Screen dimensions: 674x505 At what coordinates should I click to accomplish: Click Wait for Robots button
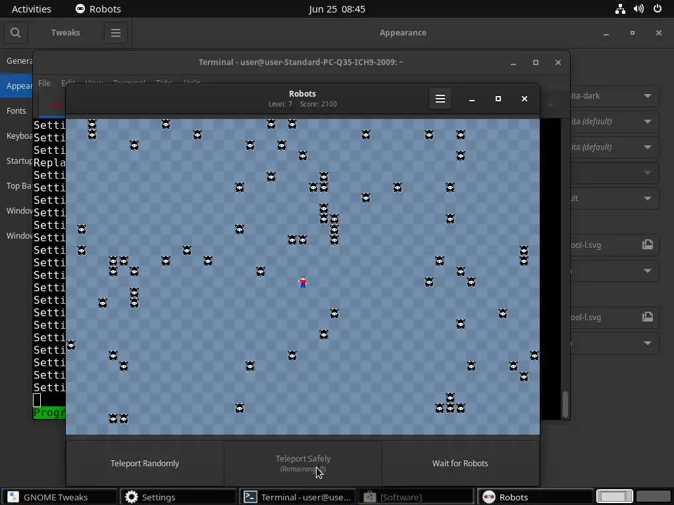coord(460,463)
